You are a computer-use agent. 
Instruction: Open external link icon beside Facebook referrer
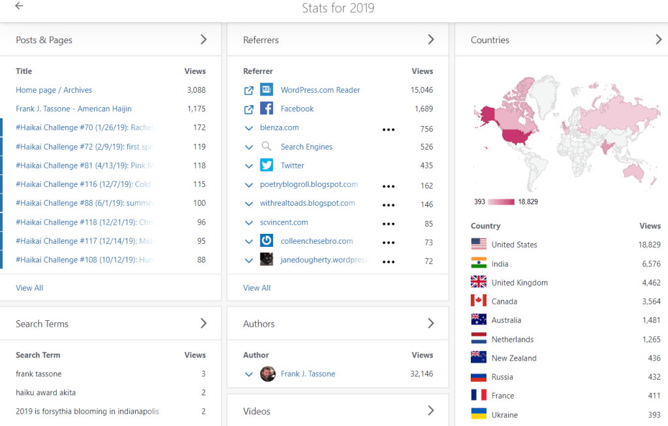tap(249, 109)
